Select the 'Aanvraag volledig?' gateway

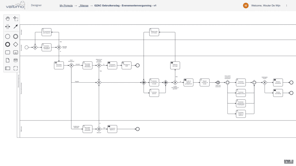pyautogui.click(x=59, y=47)
